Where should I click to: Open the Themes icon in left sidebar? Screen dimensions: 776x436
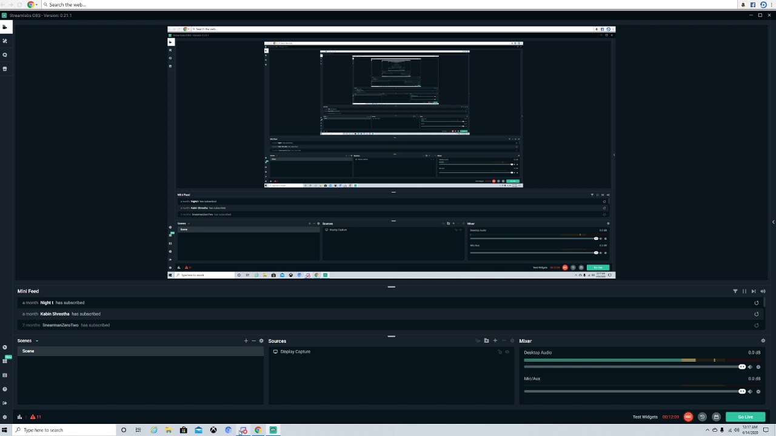coord(5,41)
